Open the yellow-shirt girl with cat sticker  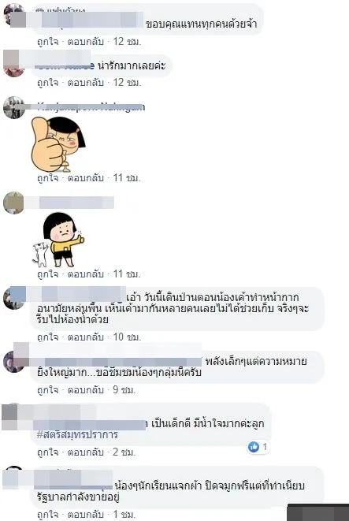(58, 240)
